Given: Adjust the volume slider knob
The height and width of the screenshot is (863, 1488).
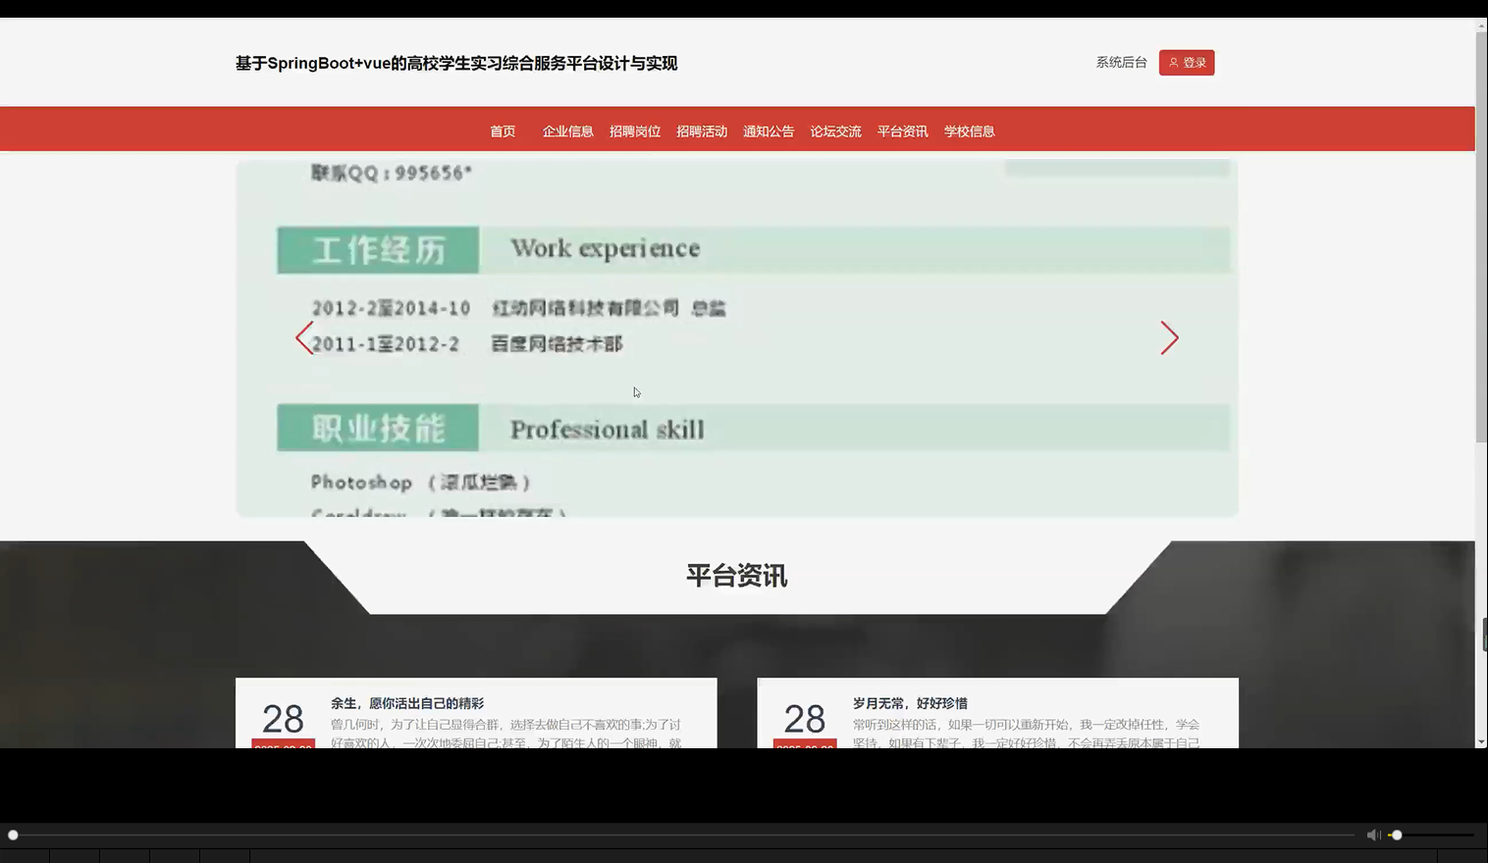Looking at the screenshot, I should 1397,835.
